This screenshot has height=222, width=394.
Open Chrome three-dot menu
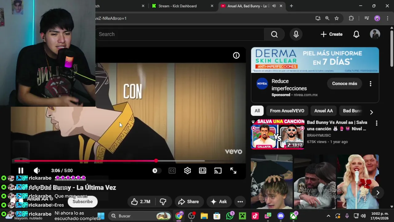[x=387, y=18]
